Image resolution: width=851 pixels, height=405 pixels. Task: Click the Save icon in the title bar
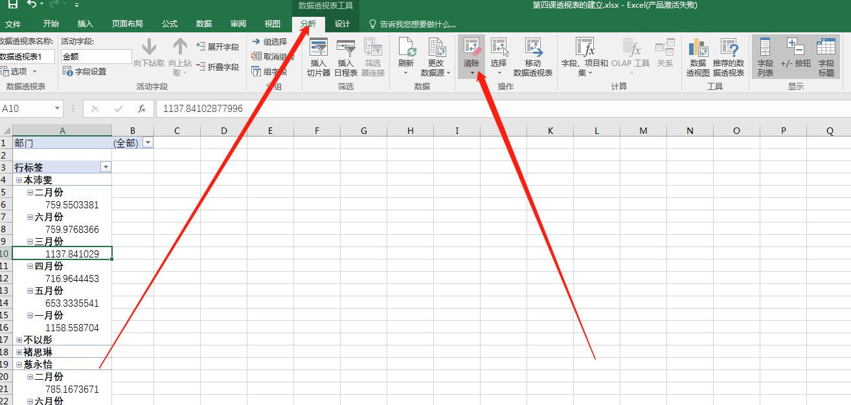13,5
